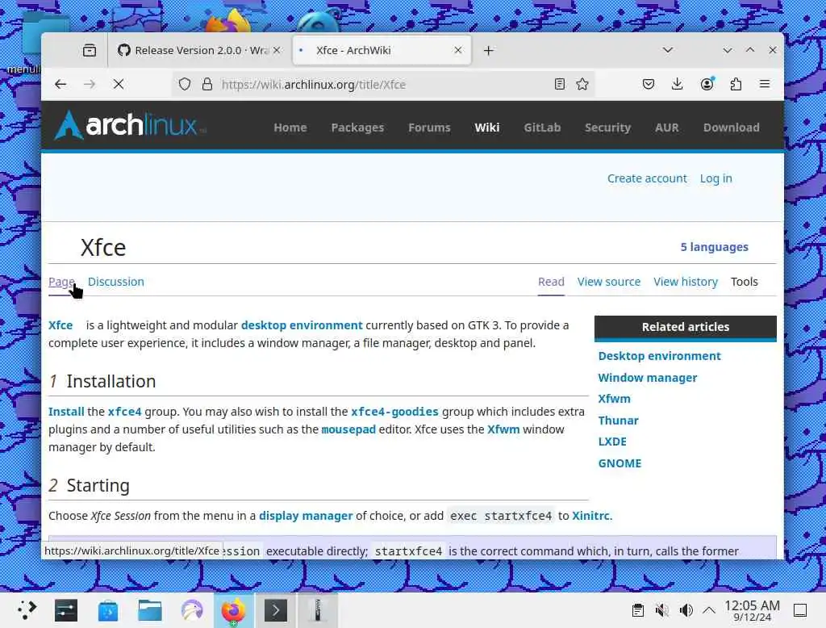Open the Firefox account icon
This screenshot has height=628, width=826.
click(x=707, y=84)
